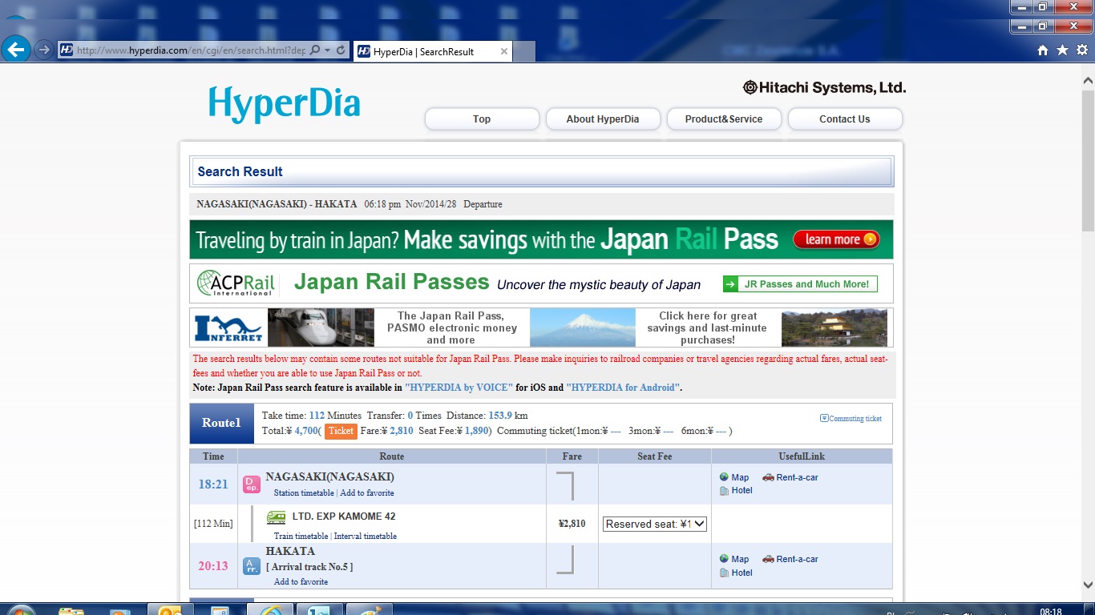Click the golden temple photo thumbnail
This screenshot has height=615, width=1095.
[834, 328]
